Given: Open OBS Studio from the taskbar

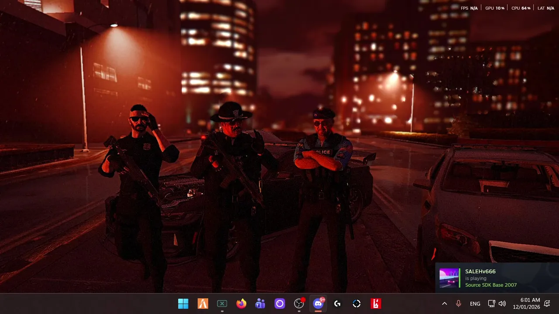Looking at the screenshot, I should (x=299, y=304).
